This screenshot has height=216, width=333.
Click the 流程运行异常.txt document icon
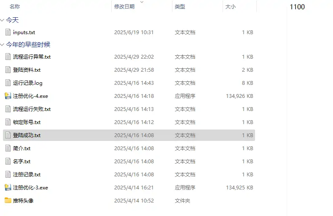[8, 57]
